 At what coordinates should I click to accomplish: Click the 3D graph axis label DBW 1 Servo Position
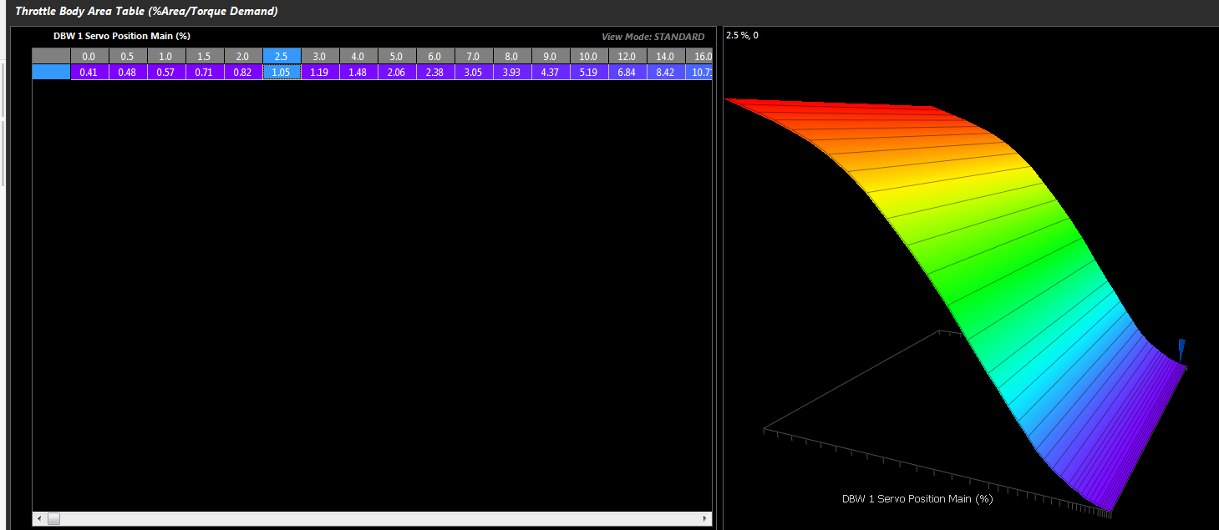(x=917, y=498)
